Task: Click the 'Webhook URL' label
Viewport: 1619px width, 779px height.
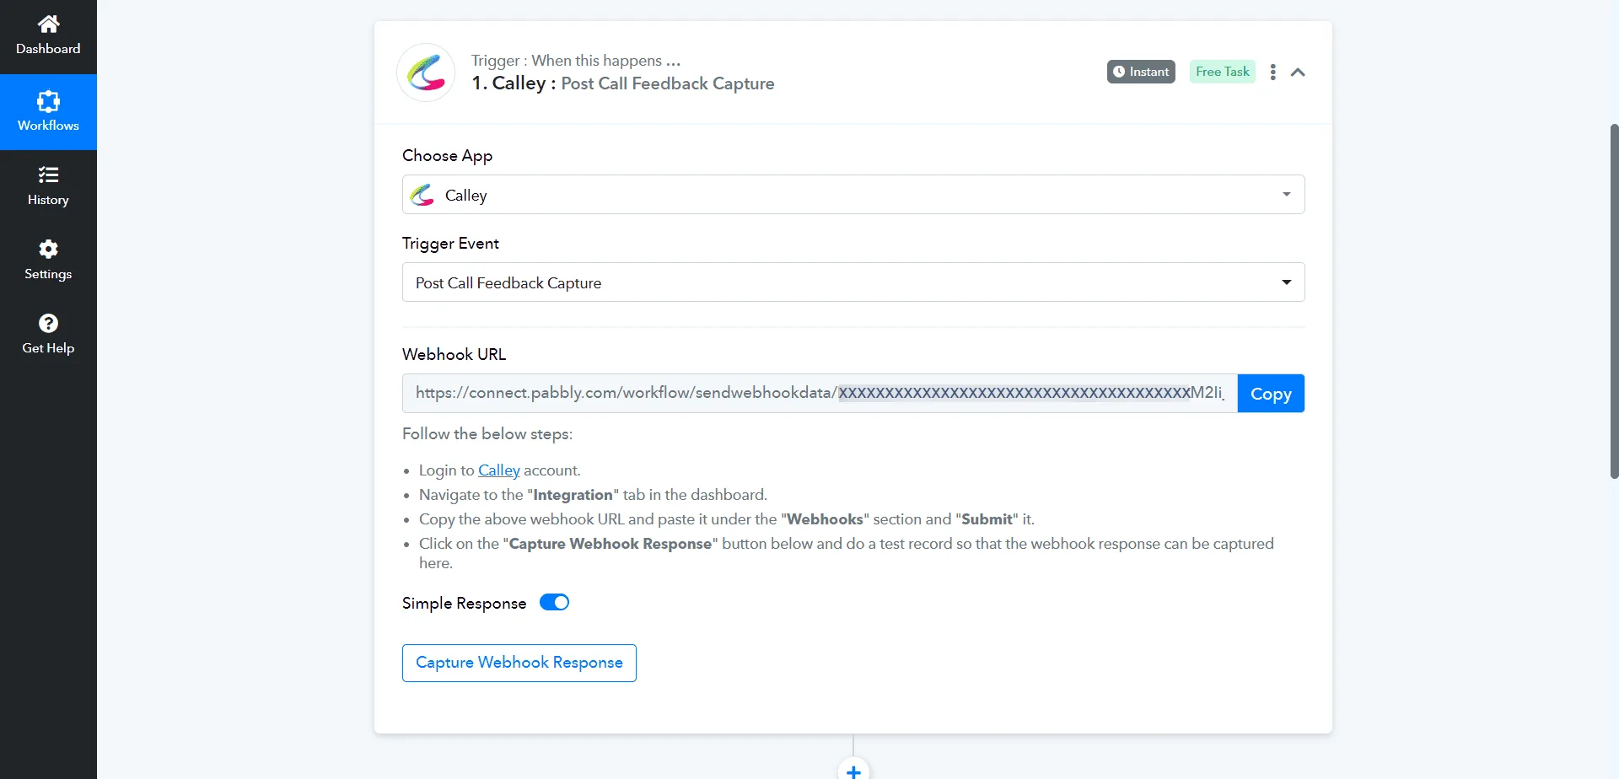Action: 455,355
